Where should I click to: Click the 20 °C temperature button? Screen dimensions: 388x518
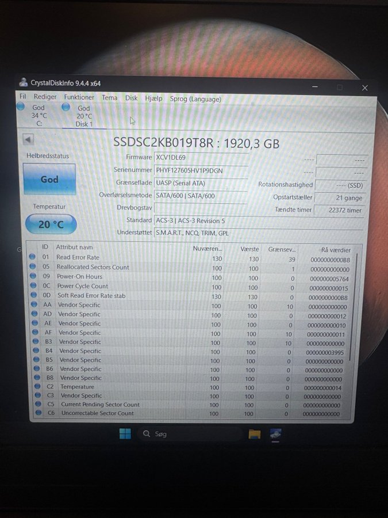point(51,224)
